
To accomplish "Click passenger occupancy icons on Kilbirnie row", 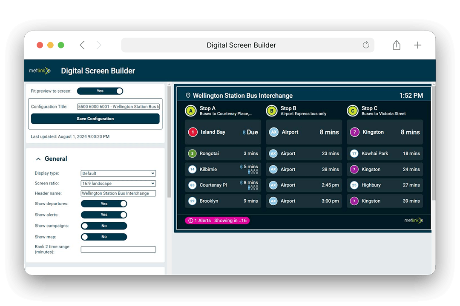I will (x=253, y=172).
